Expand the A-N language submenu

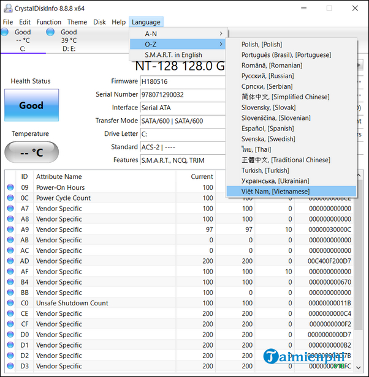pos(178,34)
